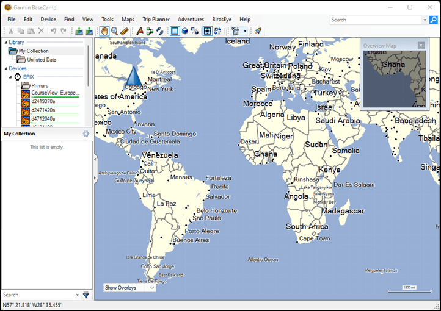Click the Redo arrow icon

64,31
